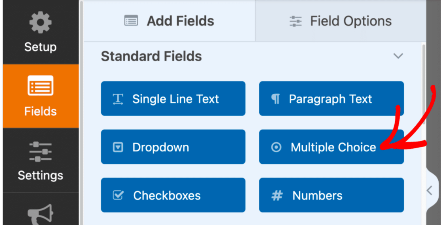
Task: Click the Setup label in the sidebar
Action: click(40, 47)
